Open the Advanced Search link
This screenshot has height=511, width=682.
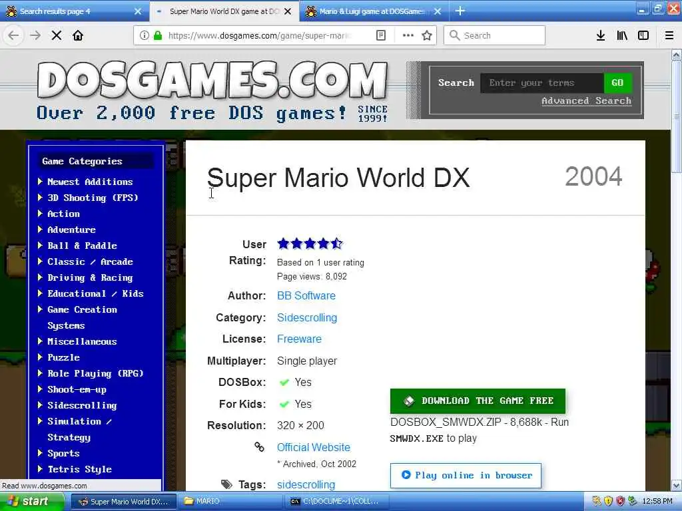pyautogui.click(x=586, y=101)
